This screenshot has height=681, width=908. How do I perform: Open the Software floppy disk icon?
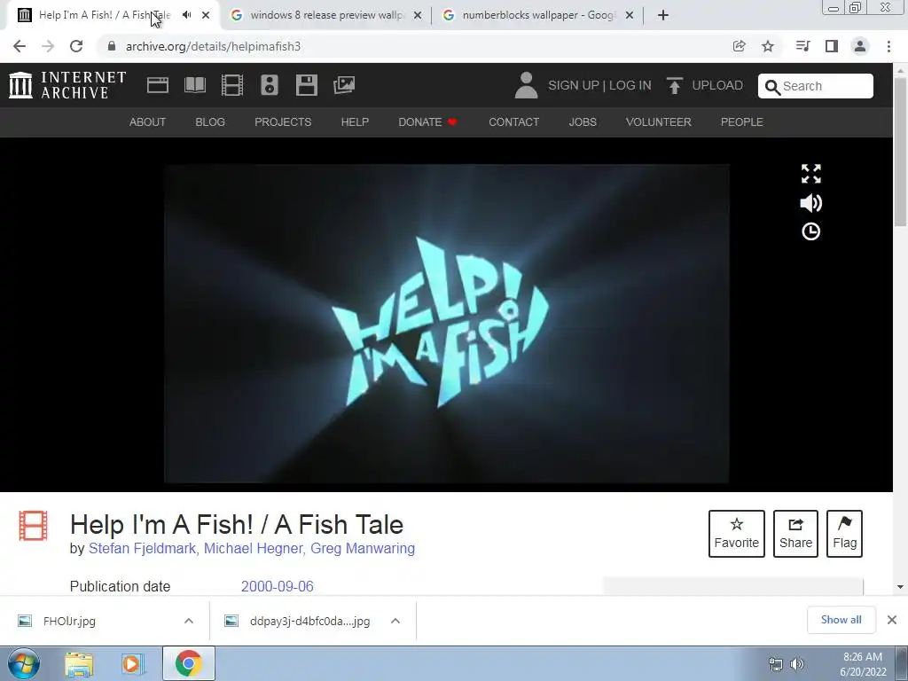pyautogui.click(x=306, y=85)
